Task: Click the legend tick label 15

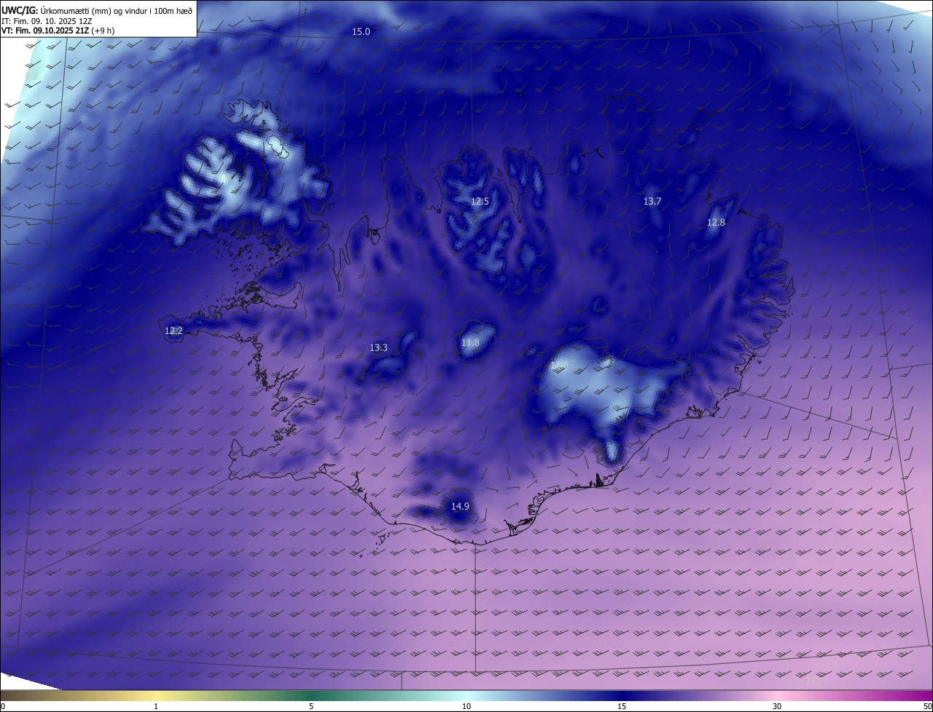Action: [622, 706]
